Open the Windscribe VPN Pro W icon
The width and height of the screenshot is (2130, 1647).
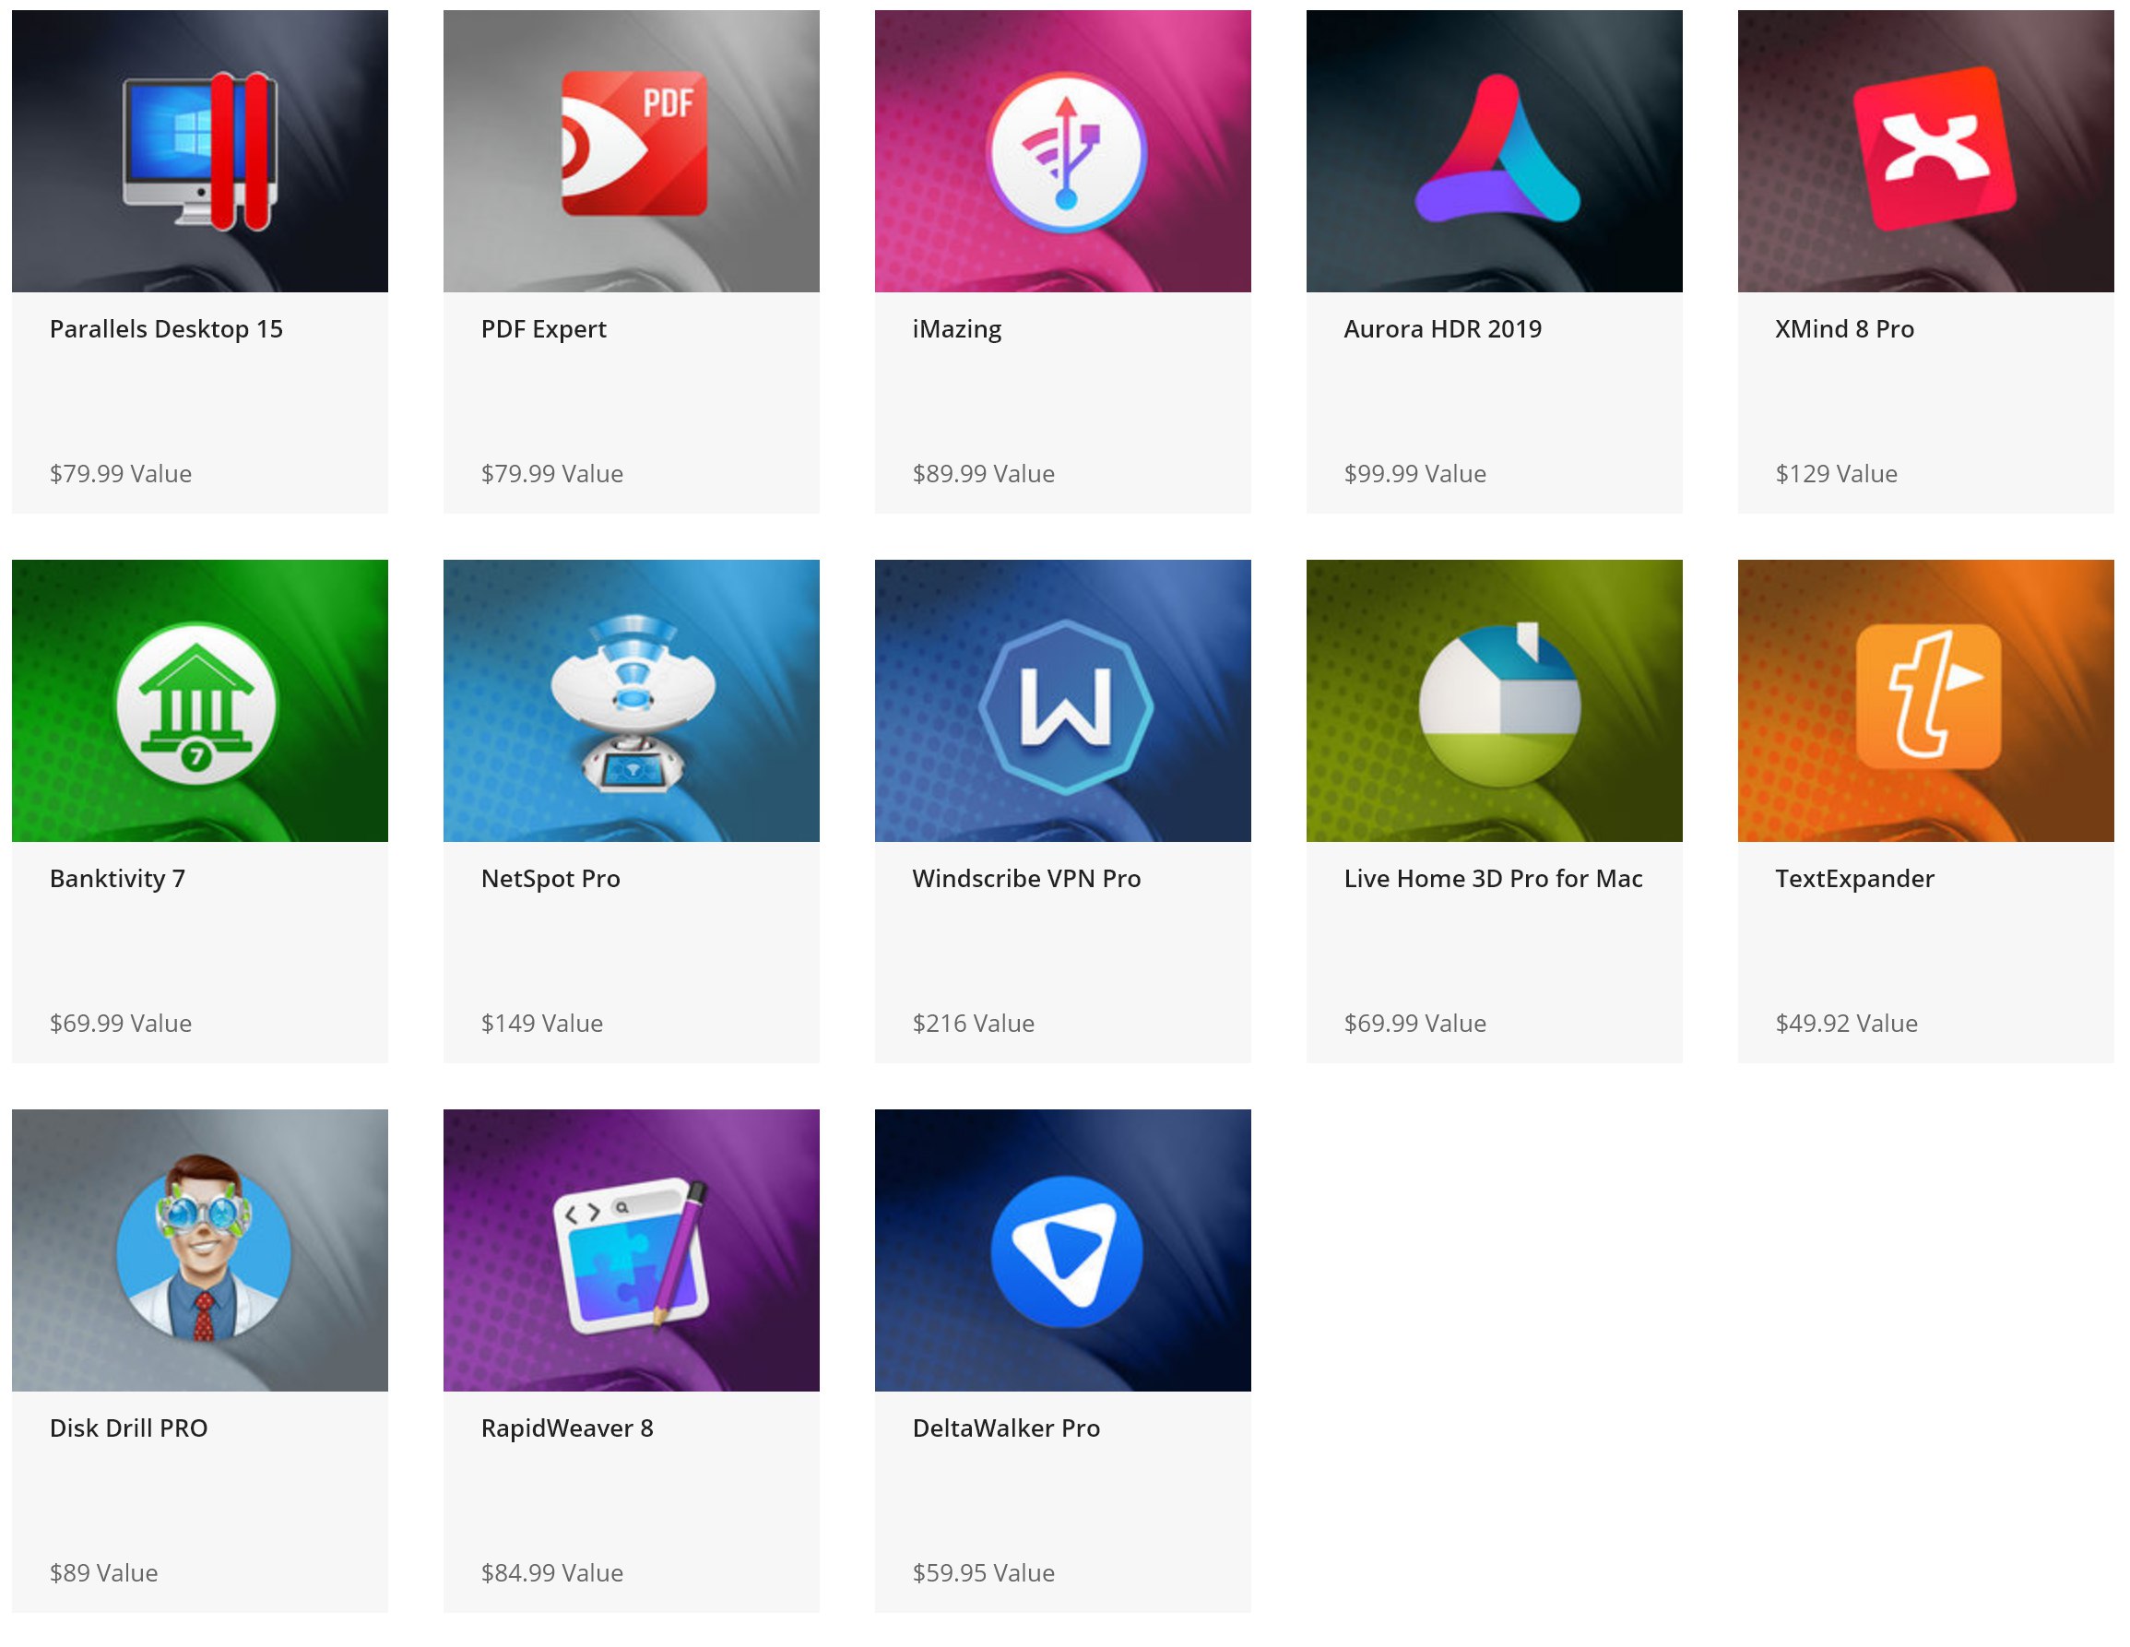coord(1065,705)
